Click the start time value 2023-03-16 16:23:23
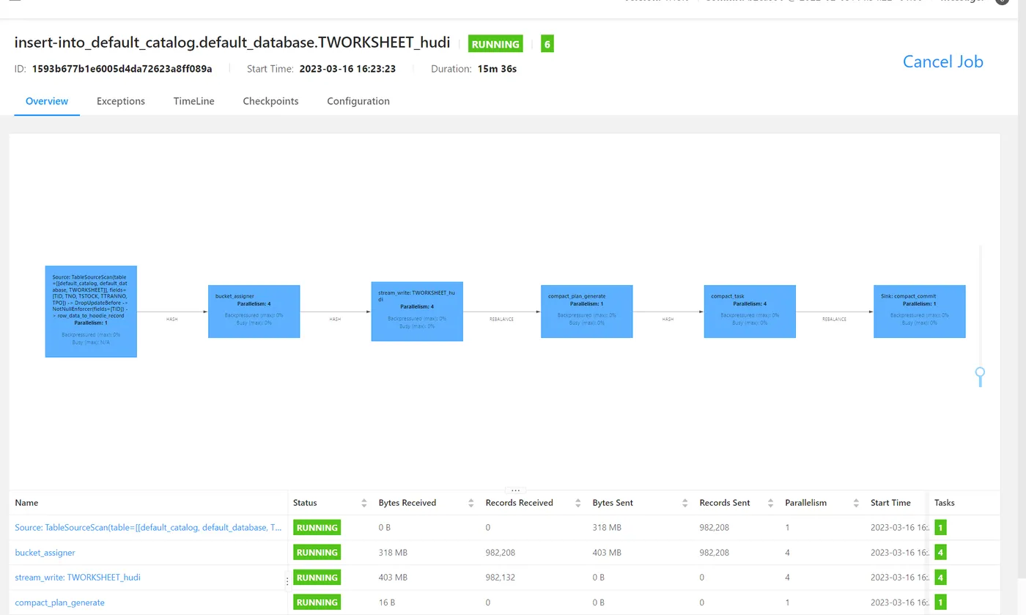The image size is (1026, 615). (x=347, y=69)
